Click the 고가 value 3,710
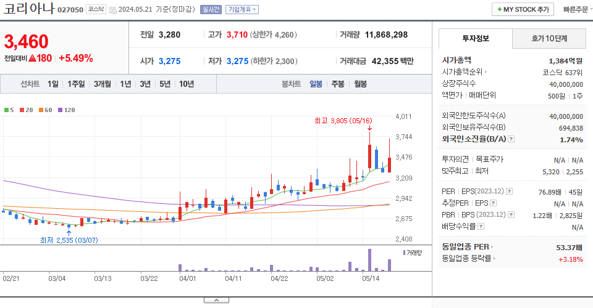 pos(237,34)
